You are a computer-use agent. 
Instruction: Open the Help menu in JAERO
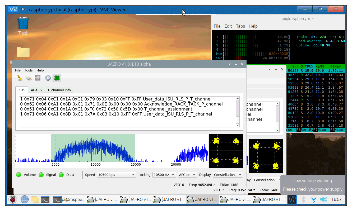coord(40,70)
